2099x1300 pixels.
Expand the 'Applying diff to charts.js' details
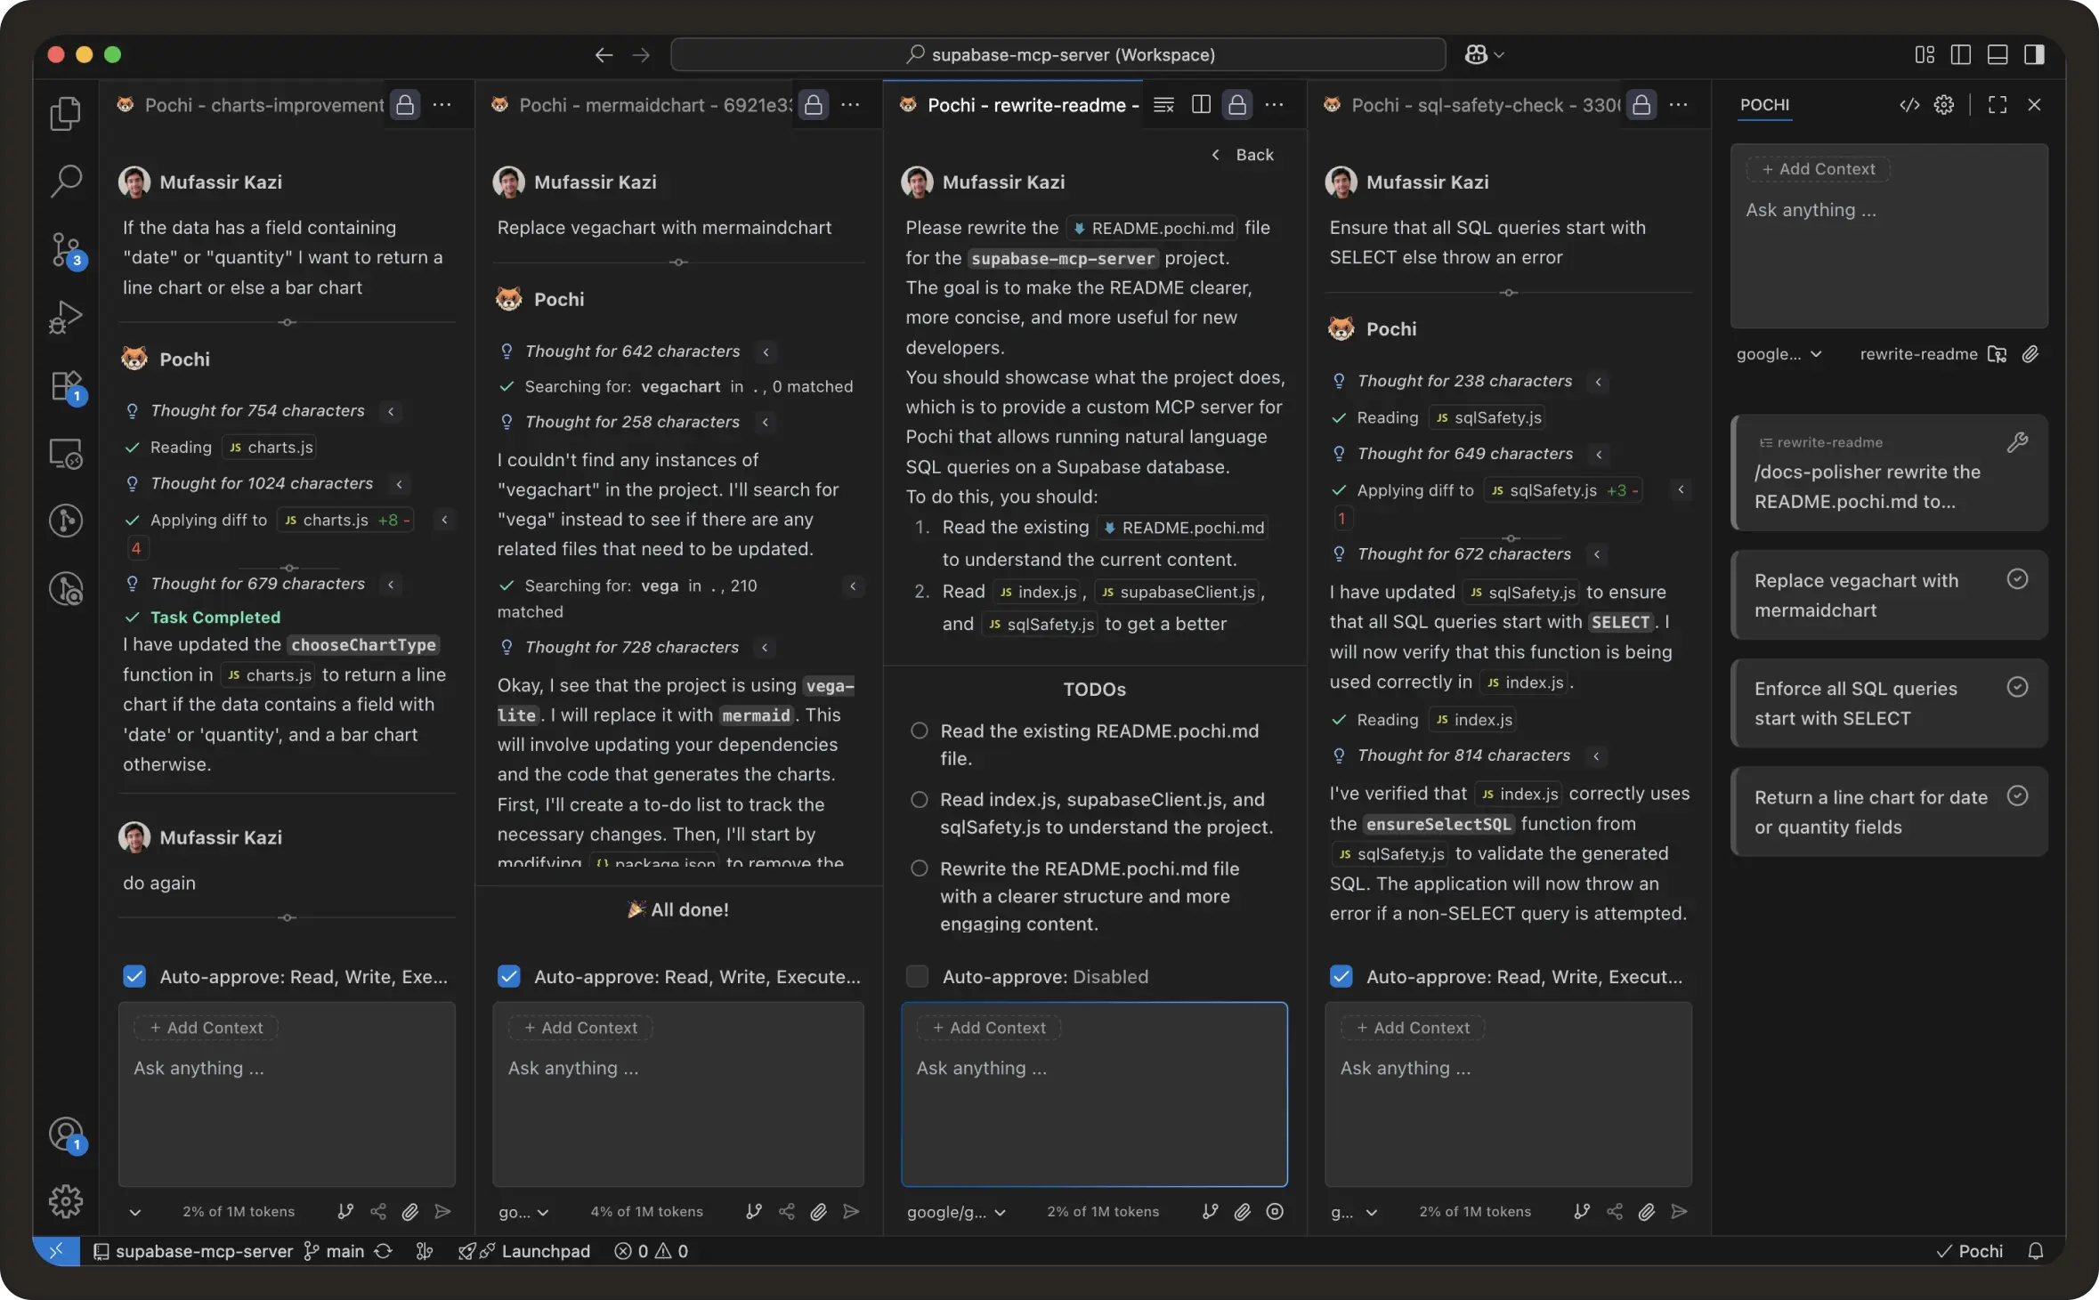(x=444, y=520)
